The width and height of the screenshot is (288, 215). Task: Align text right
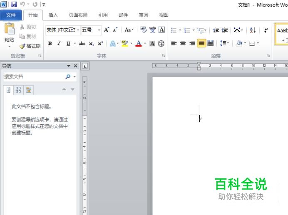click(x=192, y=43)
